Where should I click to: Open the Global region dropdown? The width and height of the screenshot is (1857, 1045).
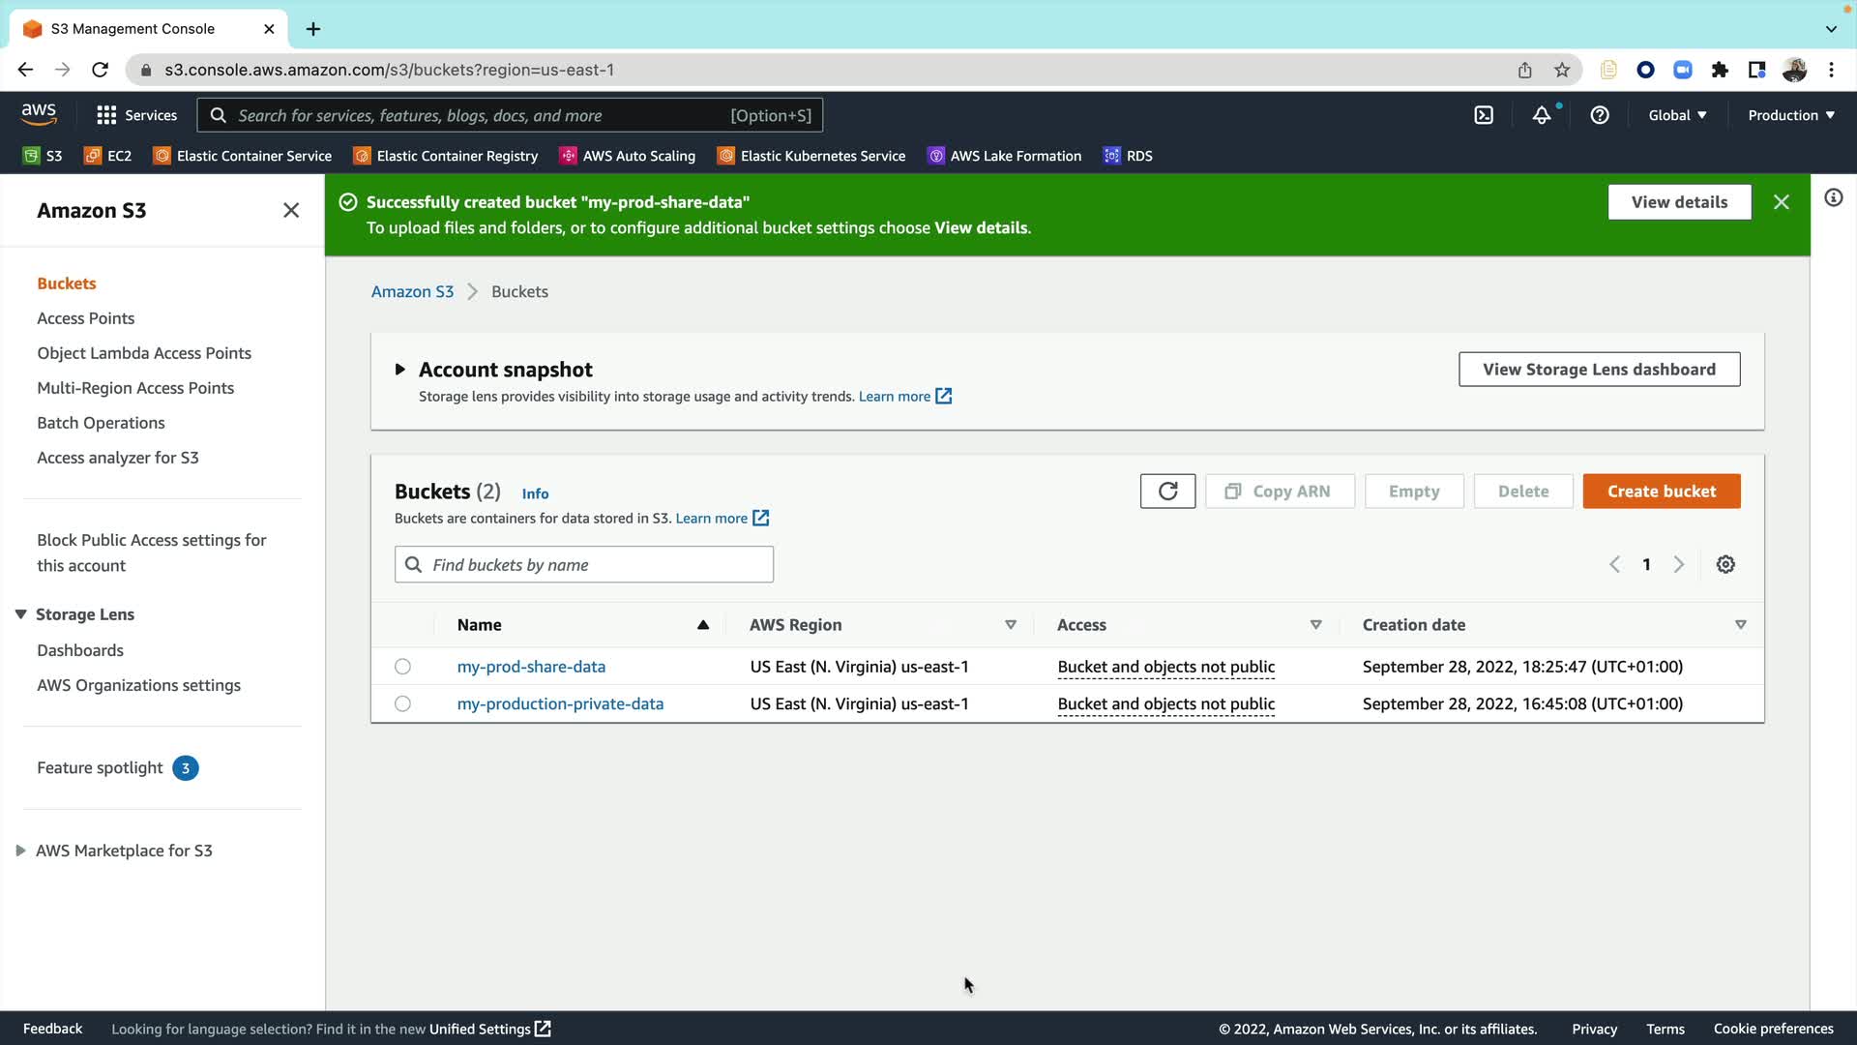1677,115
